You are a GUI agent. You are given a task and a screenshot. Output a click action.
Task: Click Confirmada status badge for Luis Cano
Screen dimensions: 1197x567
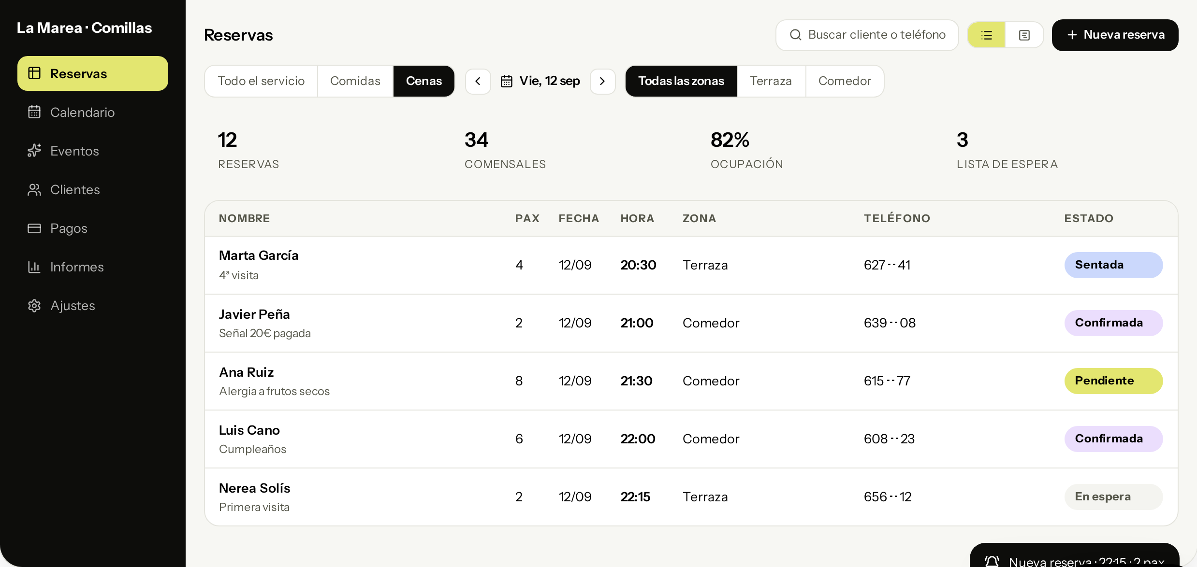click(x=1113, y=439)
